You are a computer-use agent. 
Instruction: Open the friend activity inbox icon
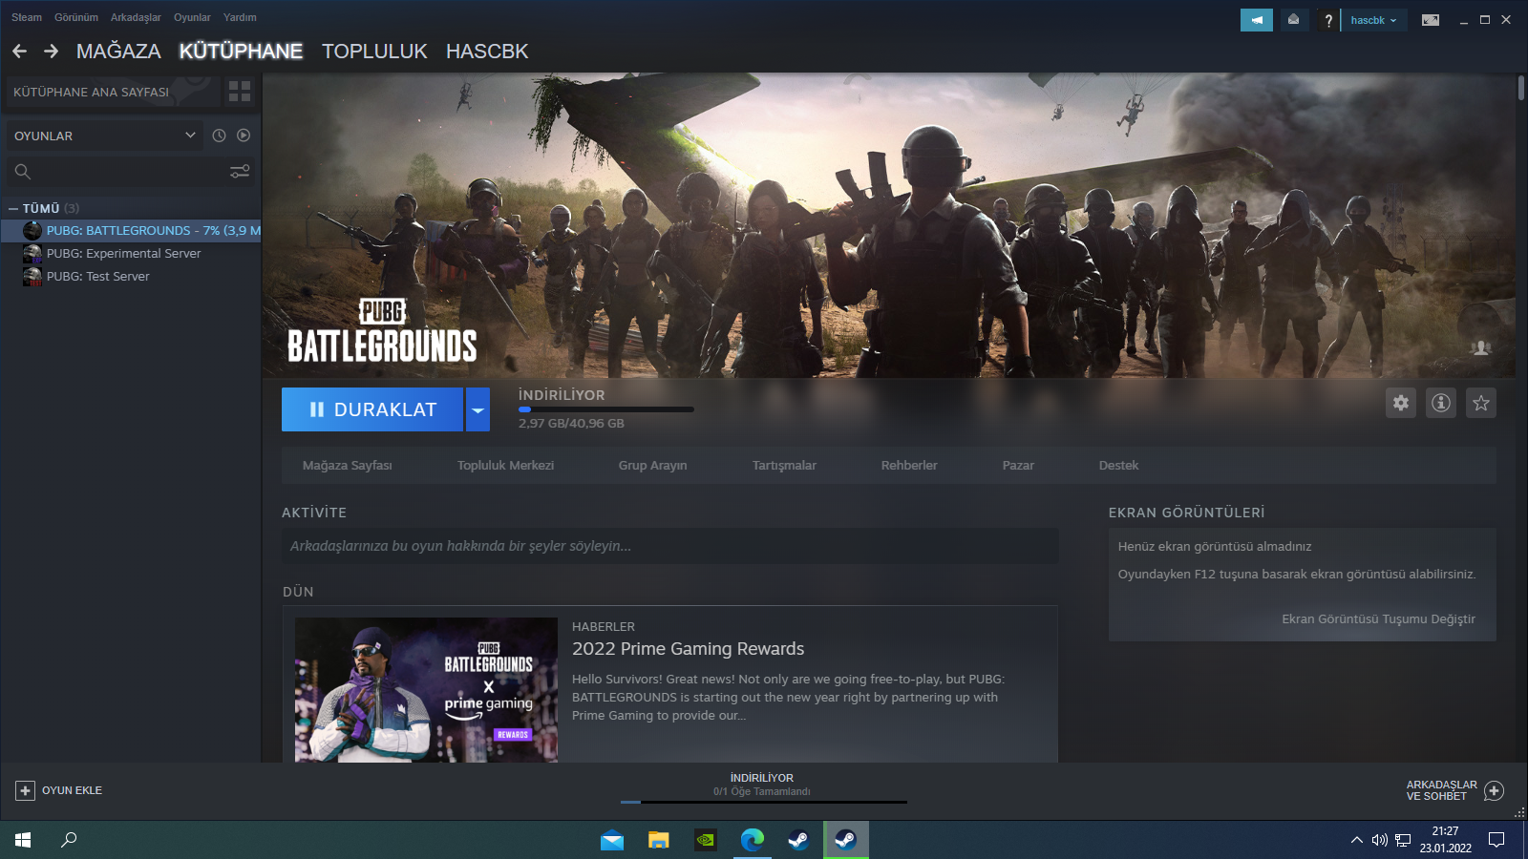(x=1294, y=20)
